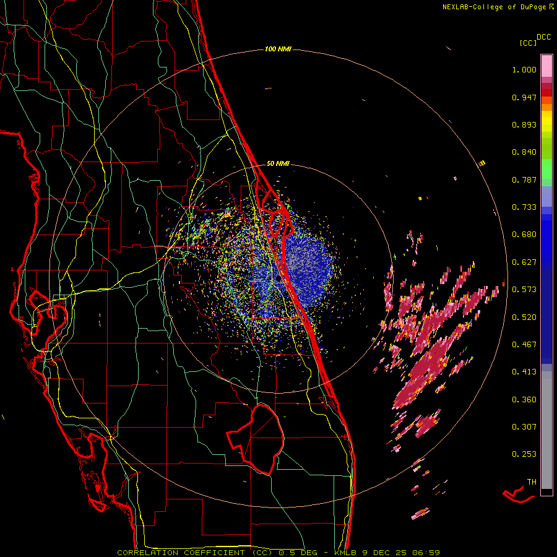The image size is (557, 557).
Task: Pick the periwinkle color bar segment near 0.733
Action: (546, 196)
